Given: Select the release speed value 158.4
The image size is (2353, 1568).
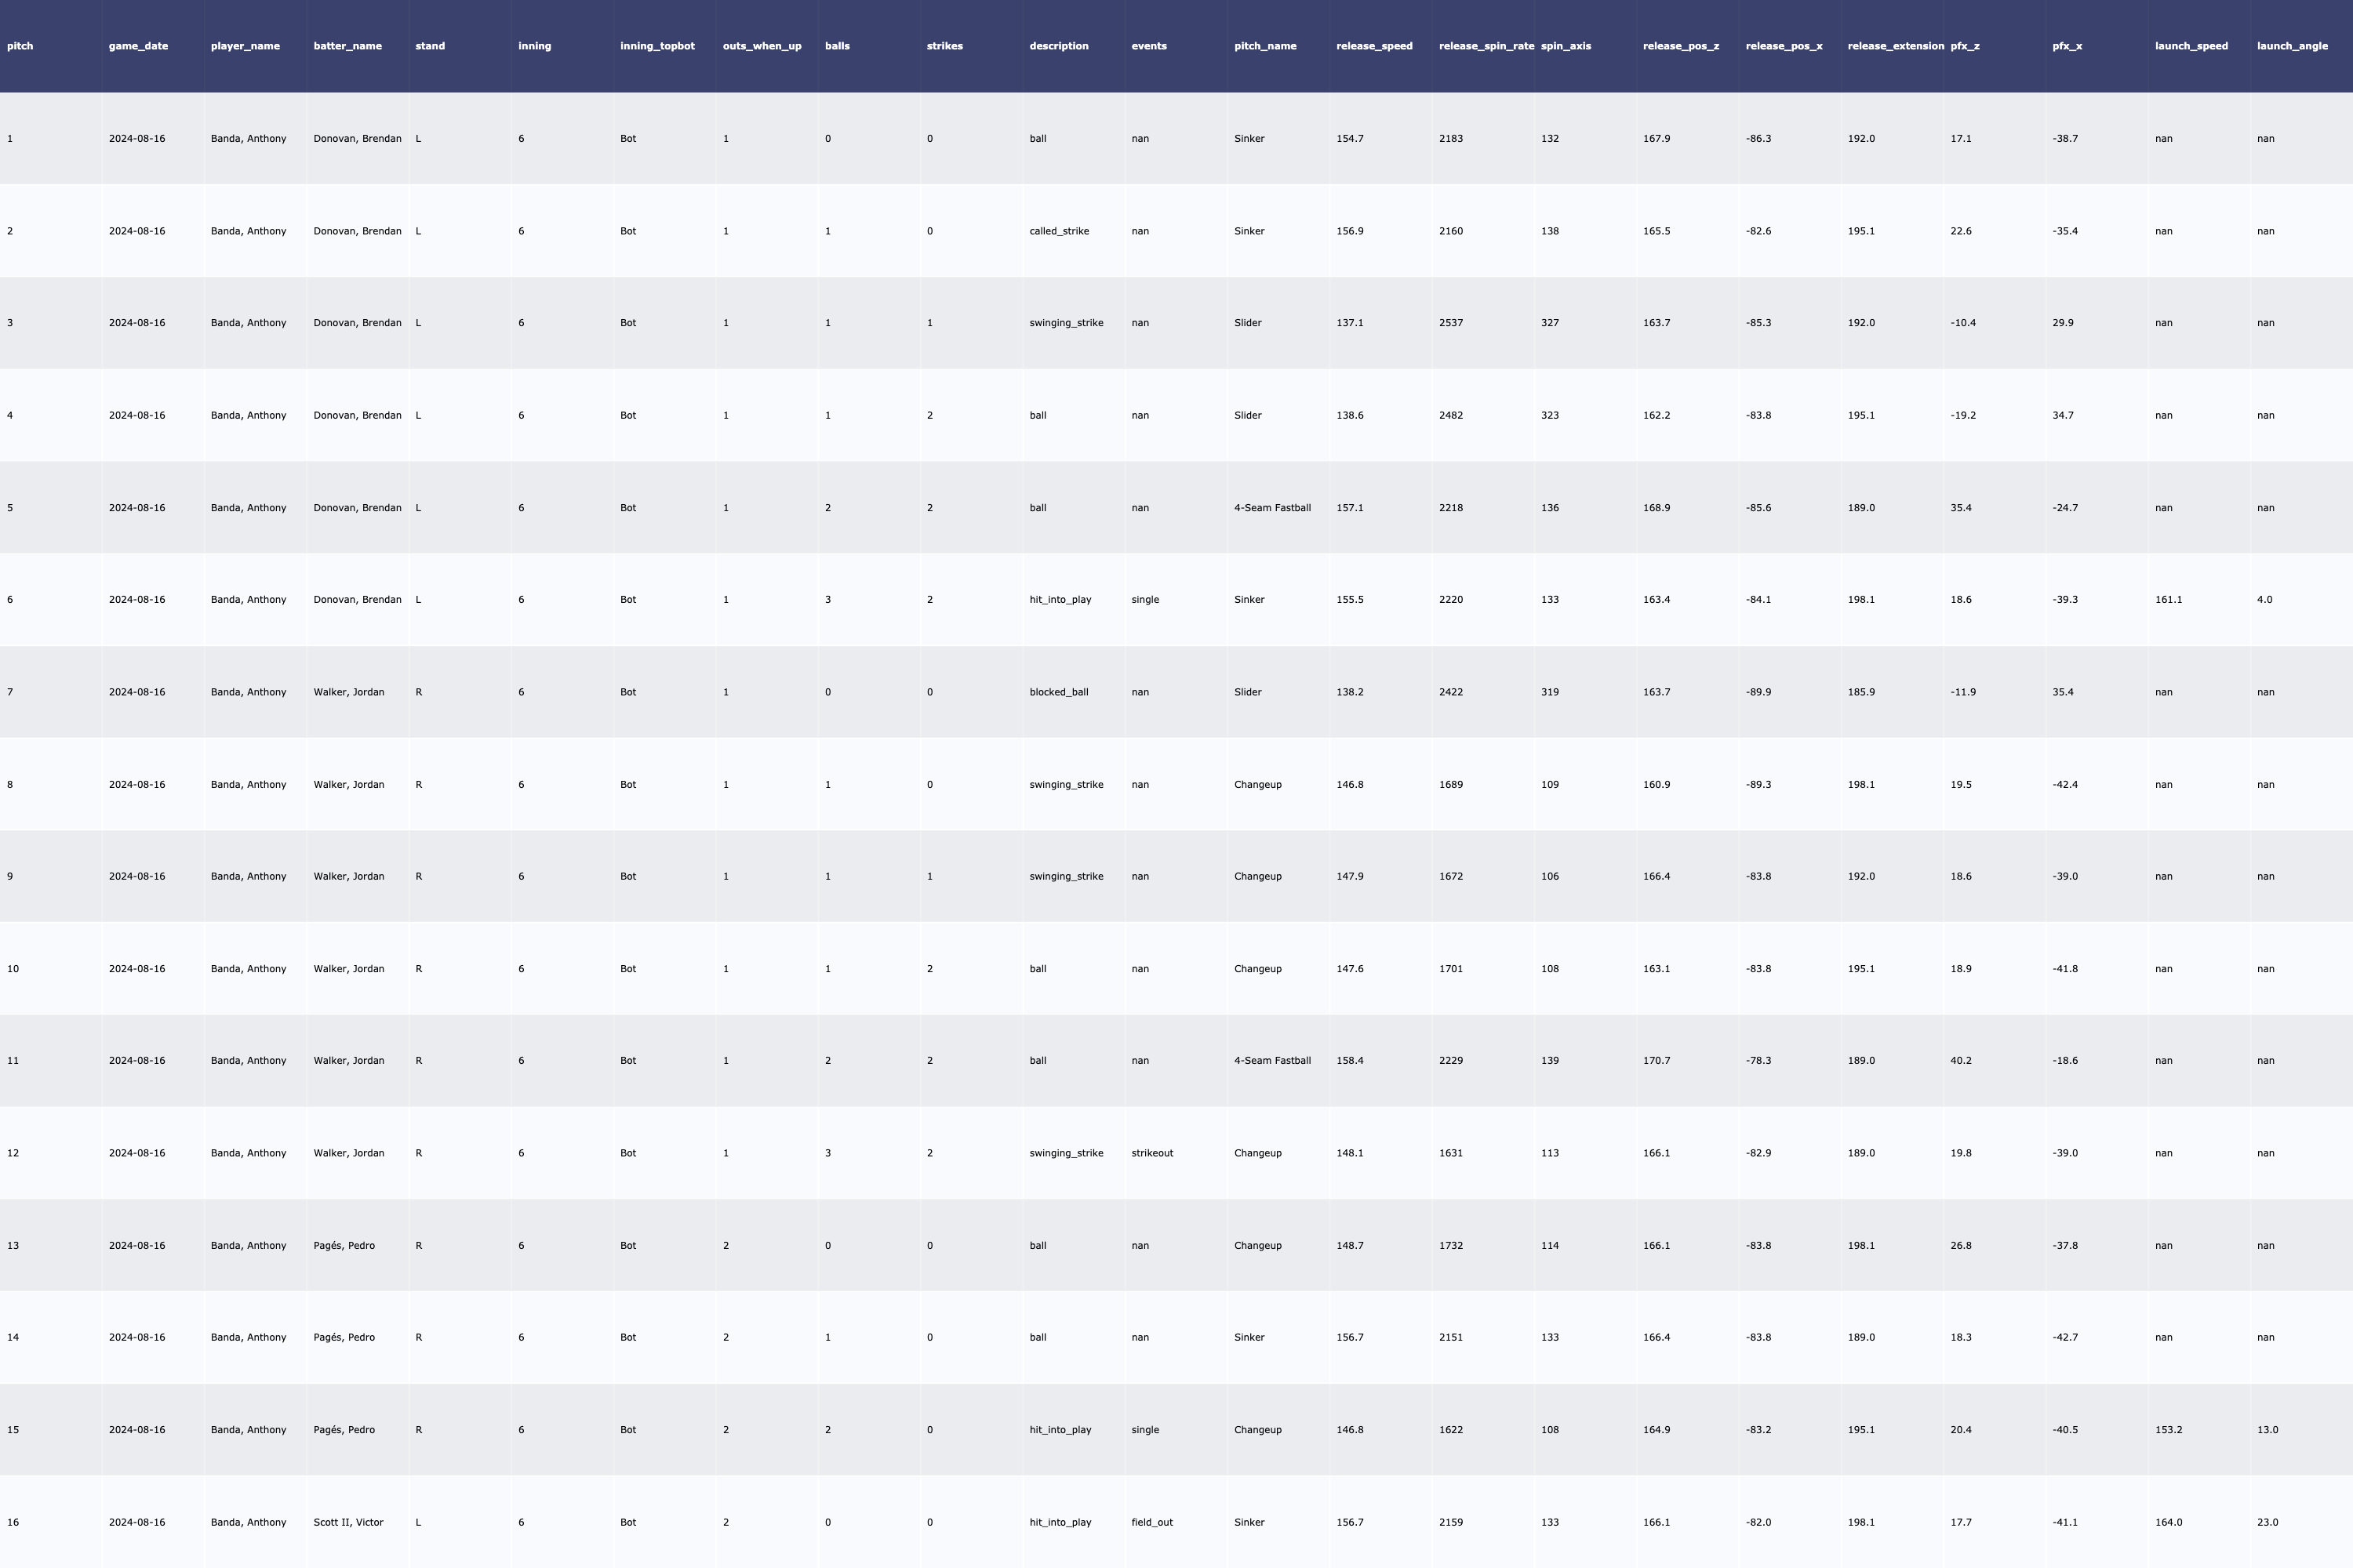Looking at the screenshot, I should coord(1350,1061).
